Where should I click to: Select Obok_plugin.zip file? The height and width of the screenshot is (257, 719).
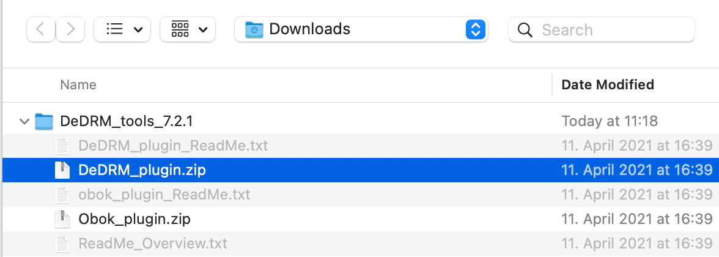361,219
